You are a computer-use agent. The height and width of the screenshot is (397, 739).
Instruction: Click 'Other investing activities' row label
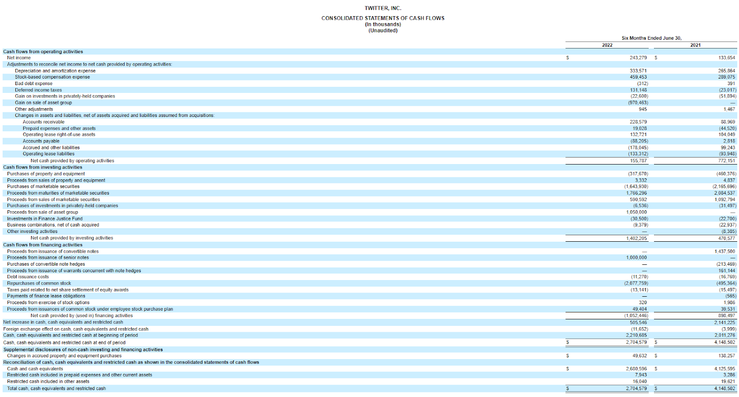tap(32, 232)
